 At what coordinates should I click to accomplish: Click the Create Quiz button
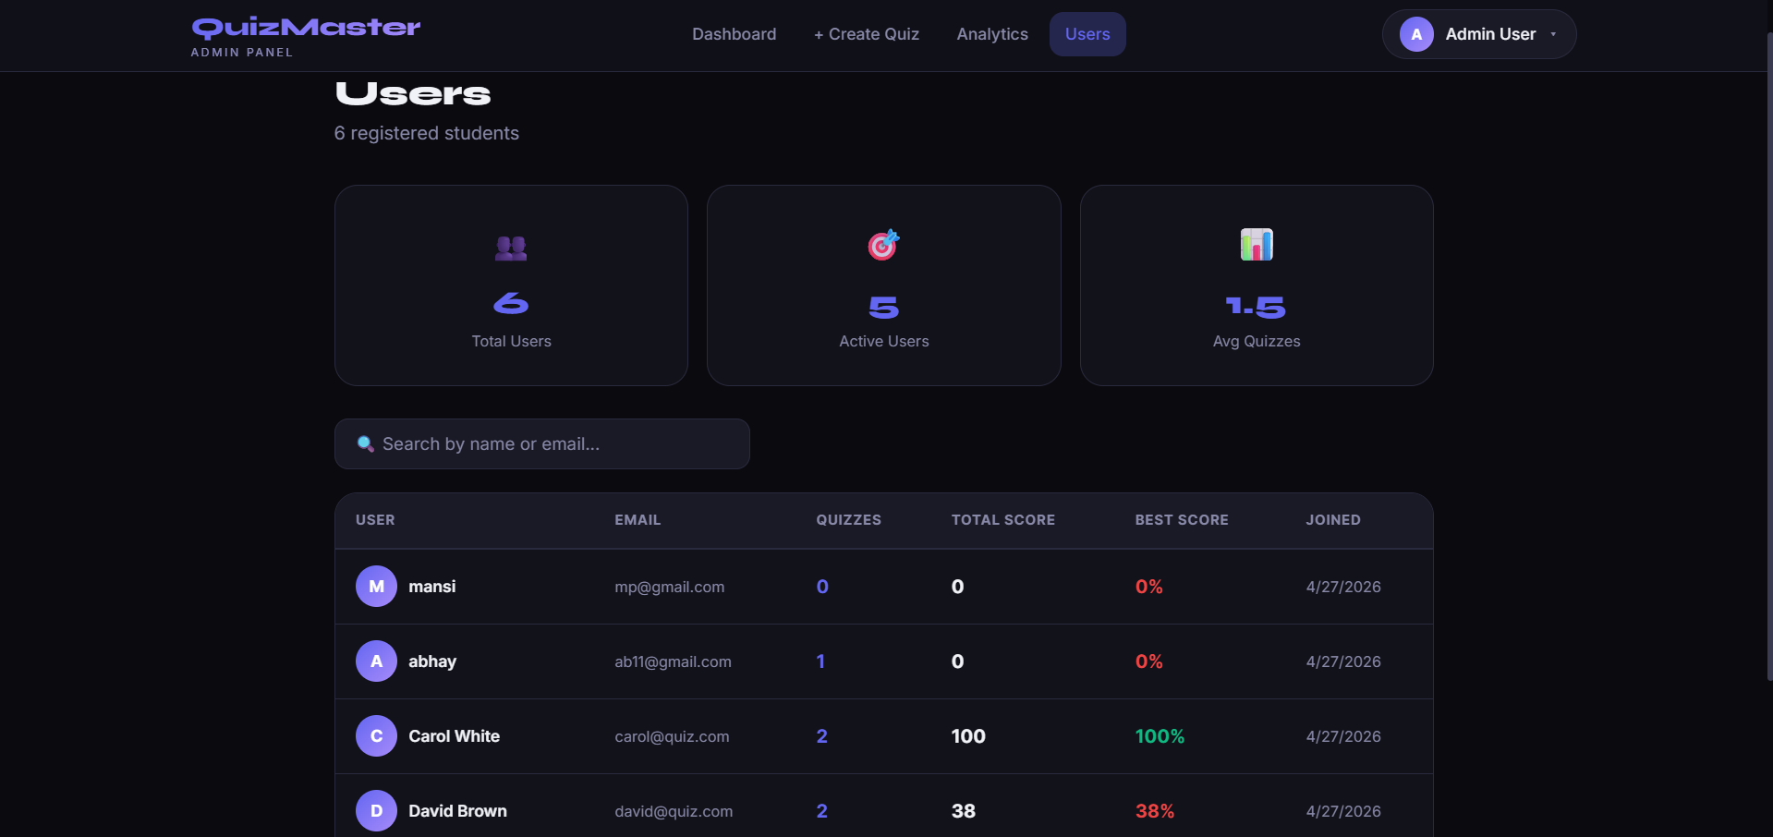866,34
